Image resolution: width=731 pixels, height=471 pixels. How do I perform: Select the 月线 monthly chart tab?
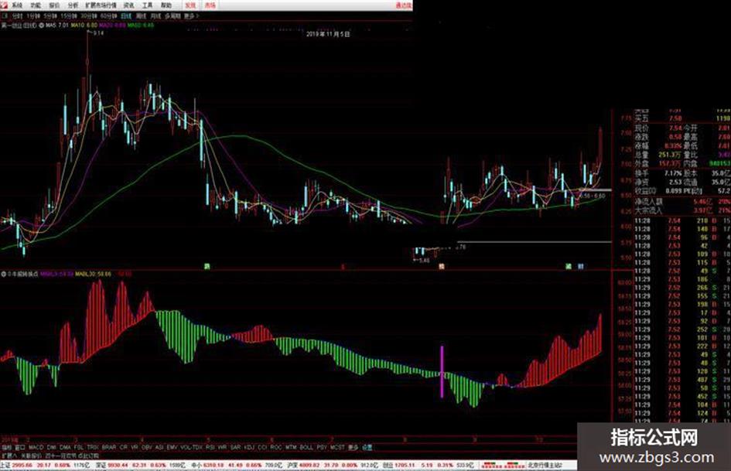pos(155,16)
